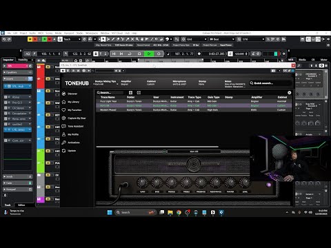Click the Undo history arrow
This screenshot has width=331, height=248.
(4, 39)
